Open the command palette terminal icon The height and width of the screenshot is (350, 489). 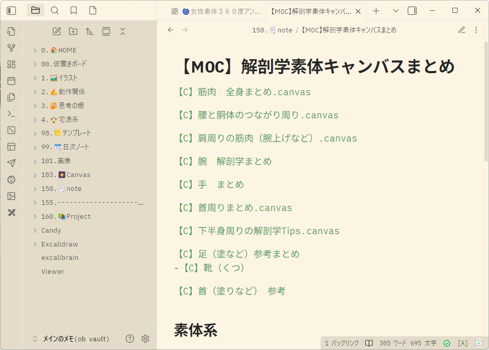point(11,114)
